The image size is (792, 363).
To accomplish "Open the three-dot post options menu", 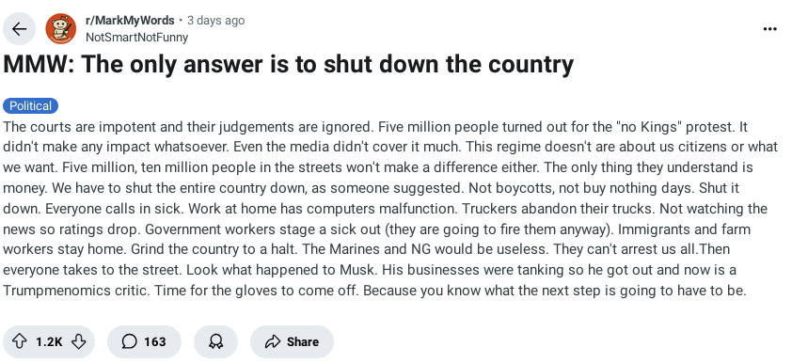I will click(x=769, y=29).
